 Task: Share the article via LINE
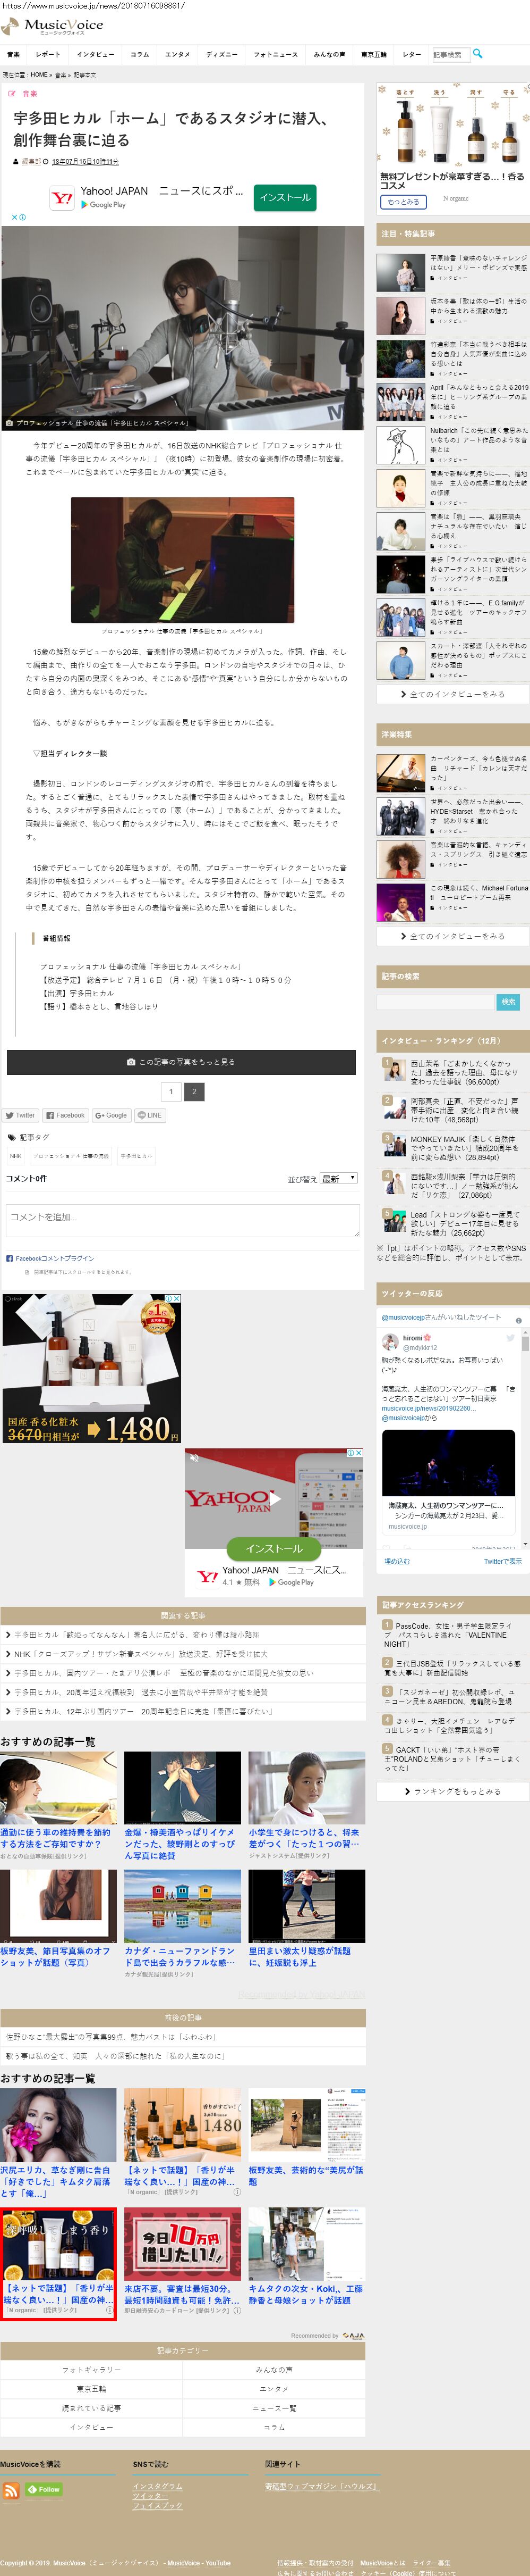150,1114
